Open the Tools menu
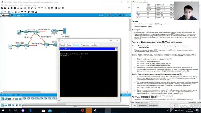 tap(22, 5)
